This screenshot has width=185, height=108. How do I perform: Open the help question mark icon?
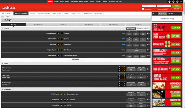(173, 2)
